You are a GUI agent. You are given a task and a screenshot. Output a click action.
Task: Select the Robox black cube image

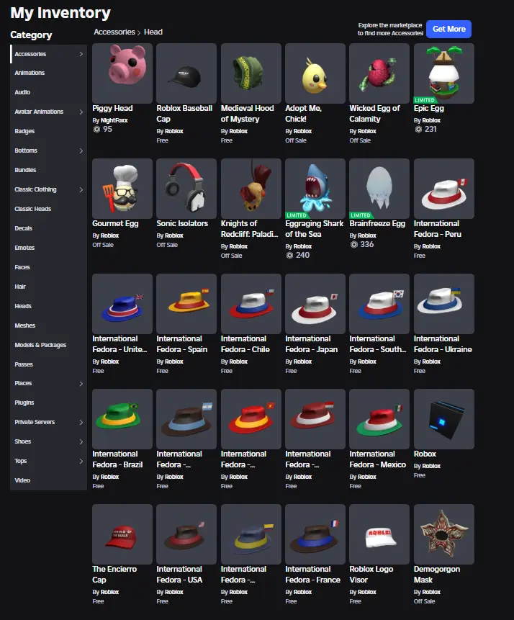(444, 419)
